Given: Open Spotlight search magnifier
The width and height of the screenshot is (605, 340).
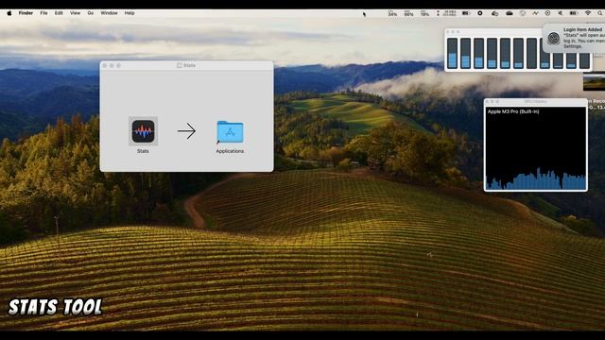Looking at the screenshot, I should click(600, 13).
